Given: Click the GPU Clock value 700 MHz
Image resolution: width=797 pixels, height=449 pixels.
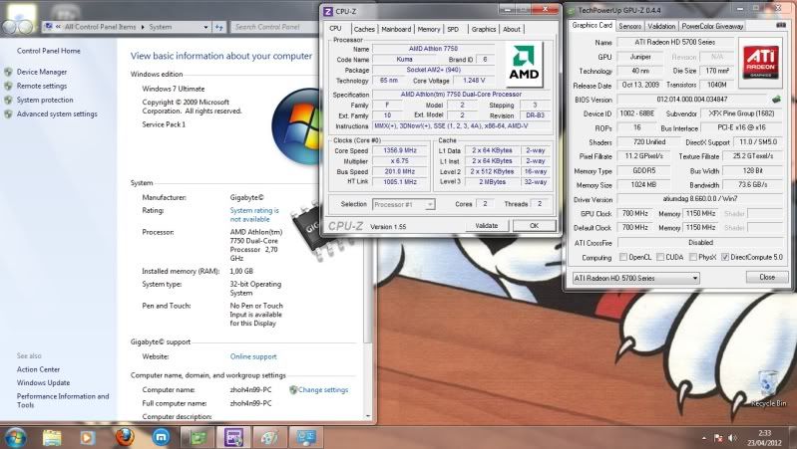Looking at the screenshot, I should coord(635,214).
